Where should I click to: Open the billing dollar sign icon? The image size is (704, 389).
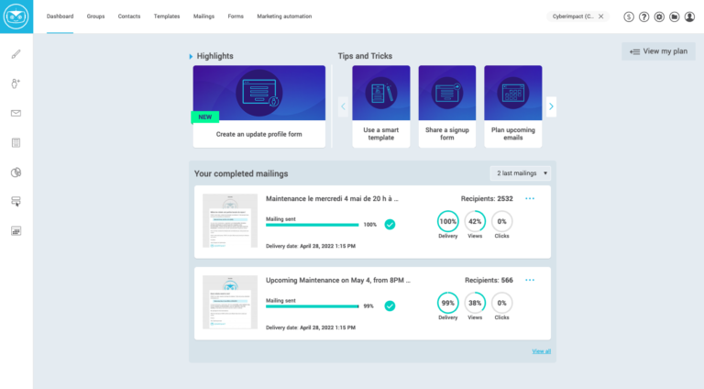pos(629,17)
